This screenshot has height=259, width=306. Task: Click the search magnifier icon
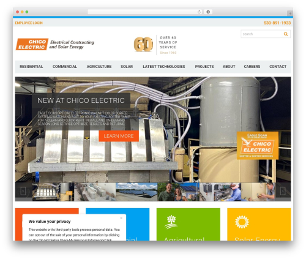pos(286,34)
